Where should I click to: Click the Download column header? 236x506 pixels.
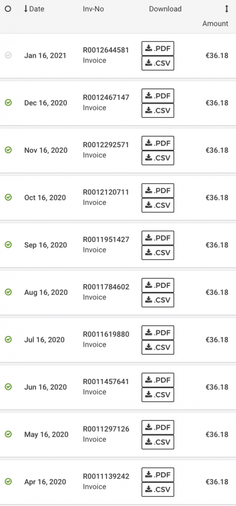165,9
